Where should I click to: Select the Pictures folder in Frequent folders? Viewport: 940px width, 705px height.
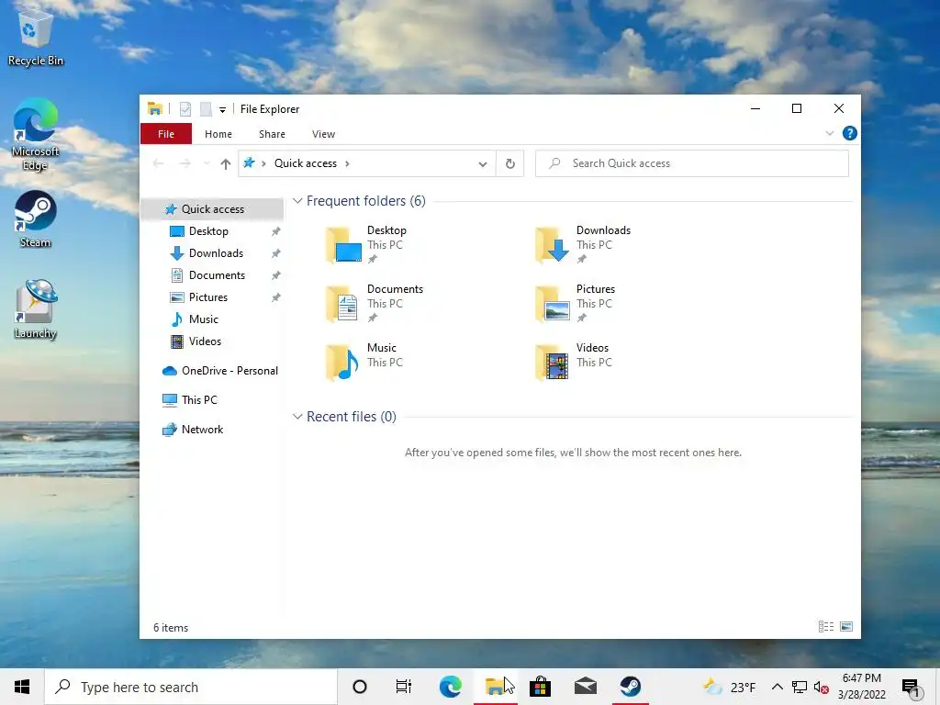[x=576, y=303]
